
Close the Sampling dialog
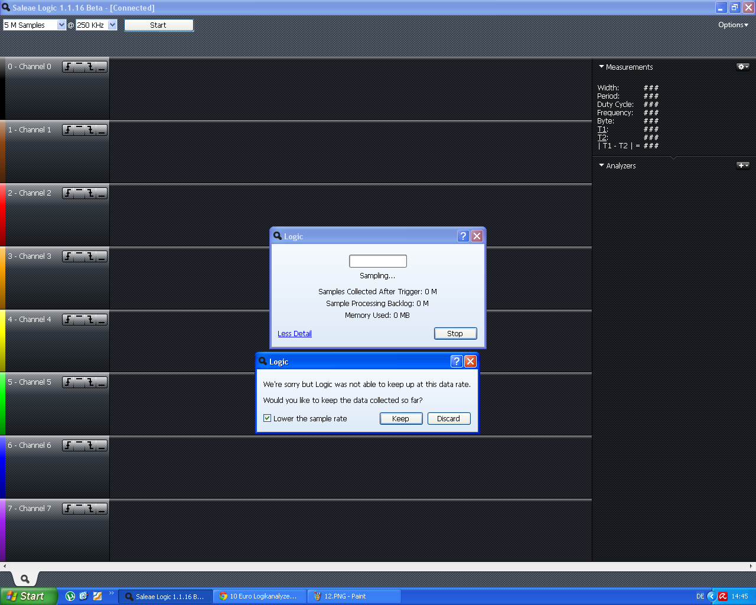point(477,236)
